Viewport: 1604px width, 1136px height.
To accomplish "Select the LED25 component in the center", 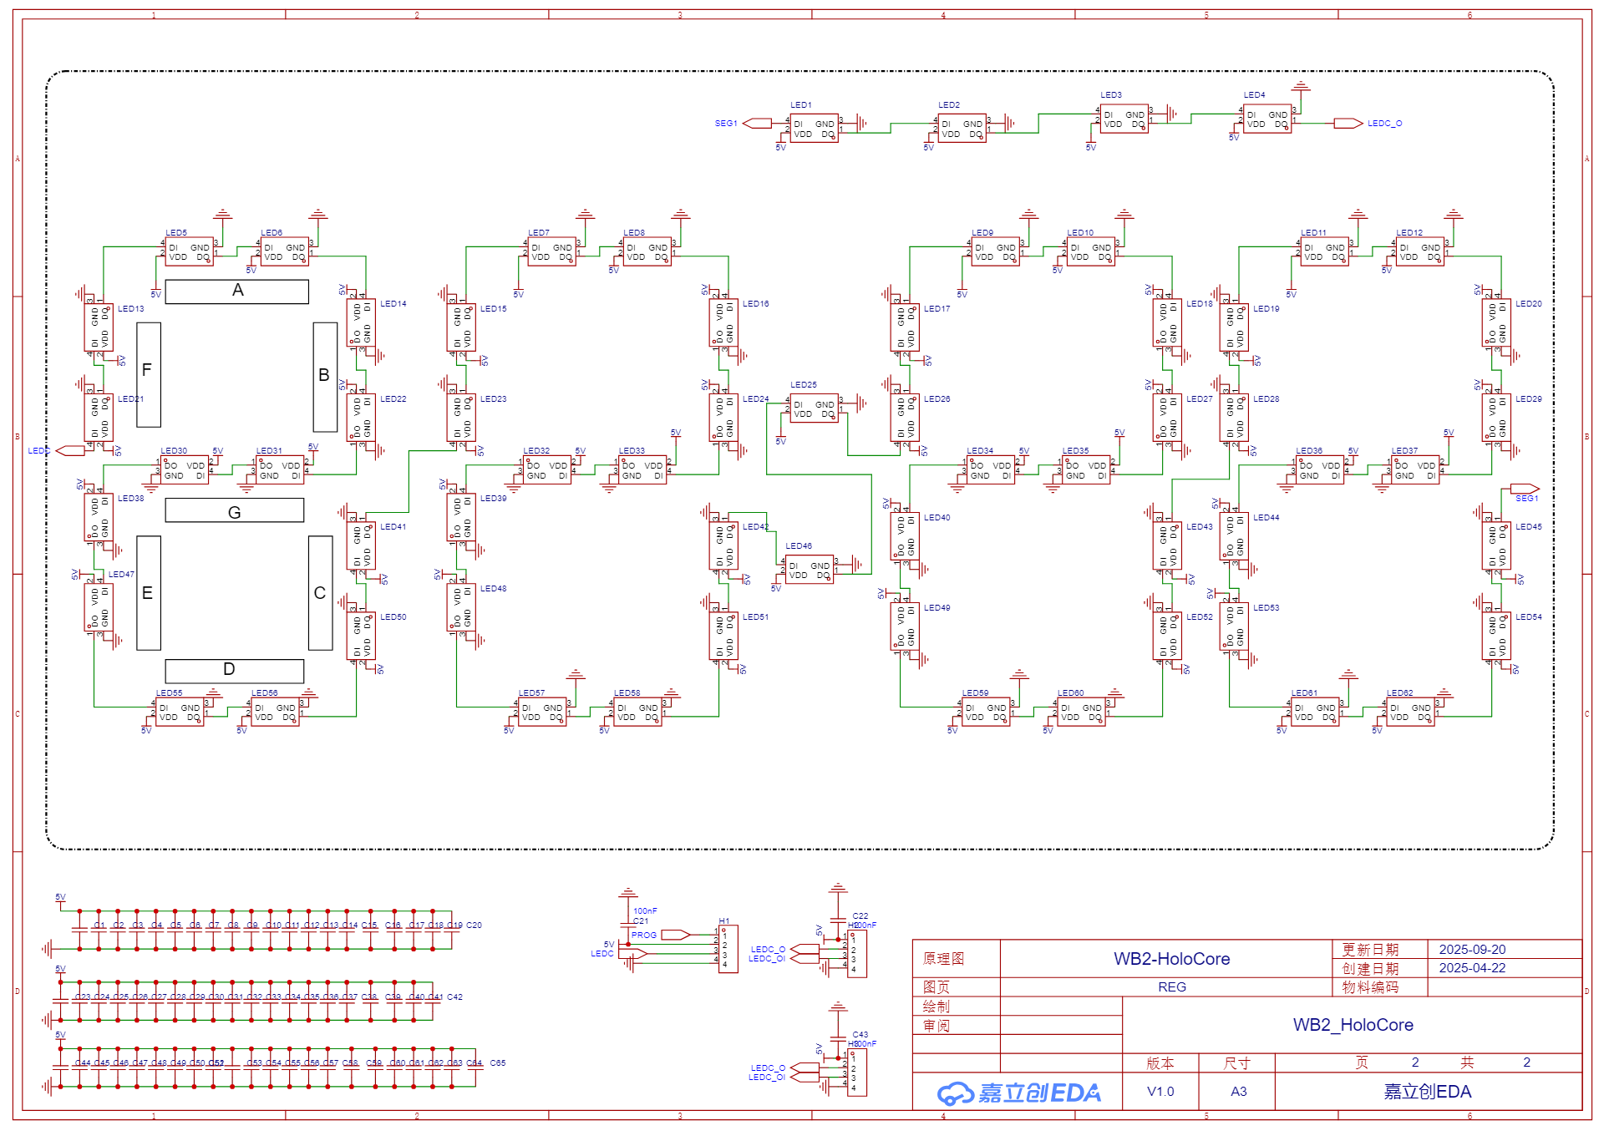I will point(814,408).
